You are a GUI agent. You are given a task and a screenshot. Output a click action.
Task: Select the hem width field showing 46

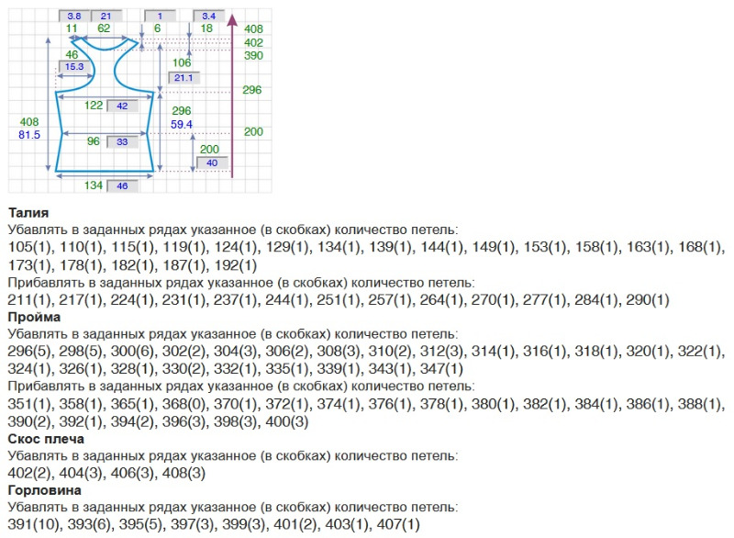pyautogui.click(x=122, y=186)
